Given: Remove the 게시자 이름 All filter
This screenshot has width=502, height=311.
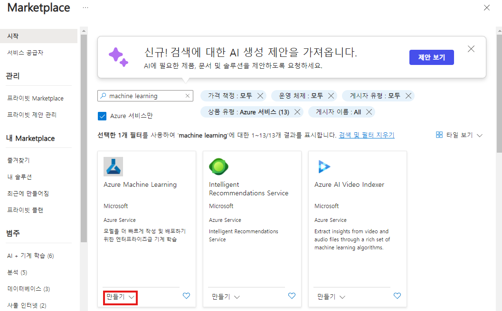Looking at the screenshot, I should point(369,112).
